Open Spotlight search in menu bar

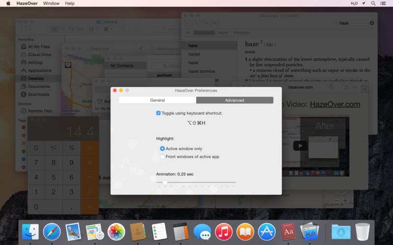point(373,3)
